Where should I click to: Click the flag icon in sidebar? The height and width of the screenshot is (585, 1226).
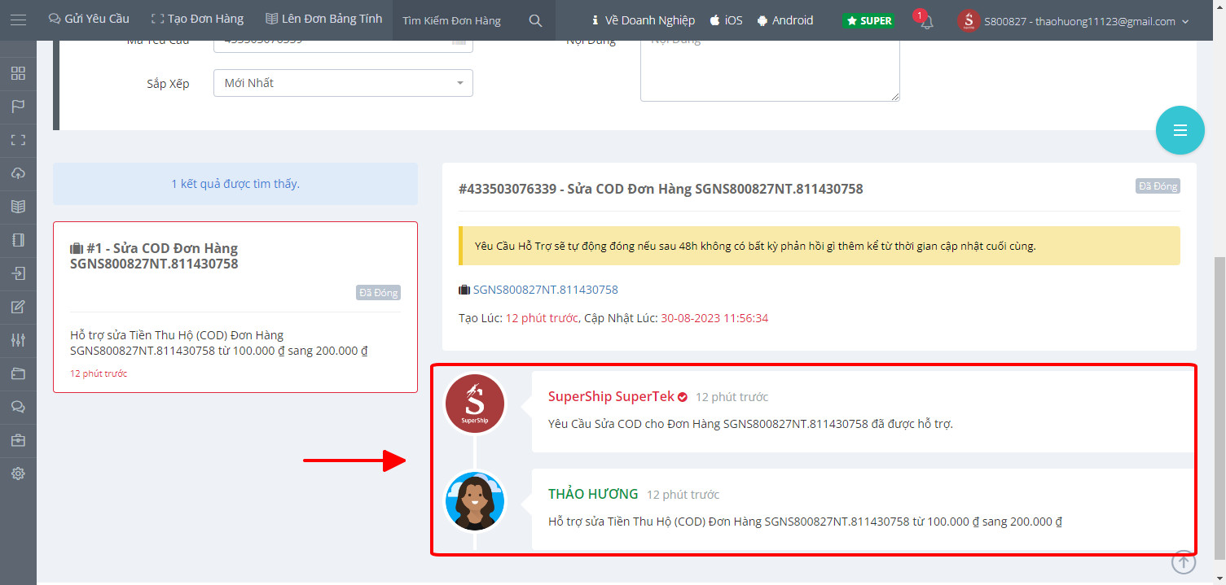coord(18,107)
